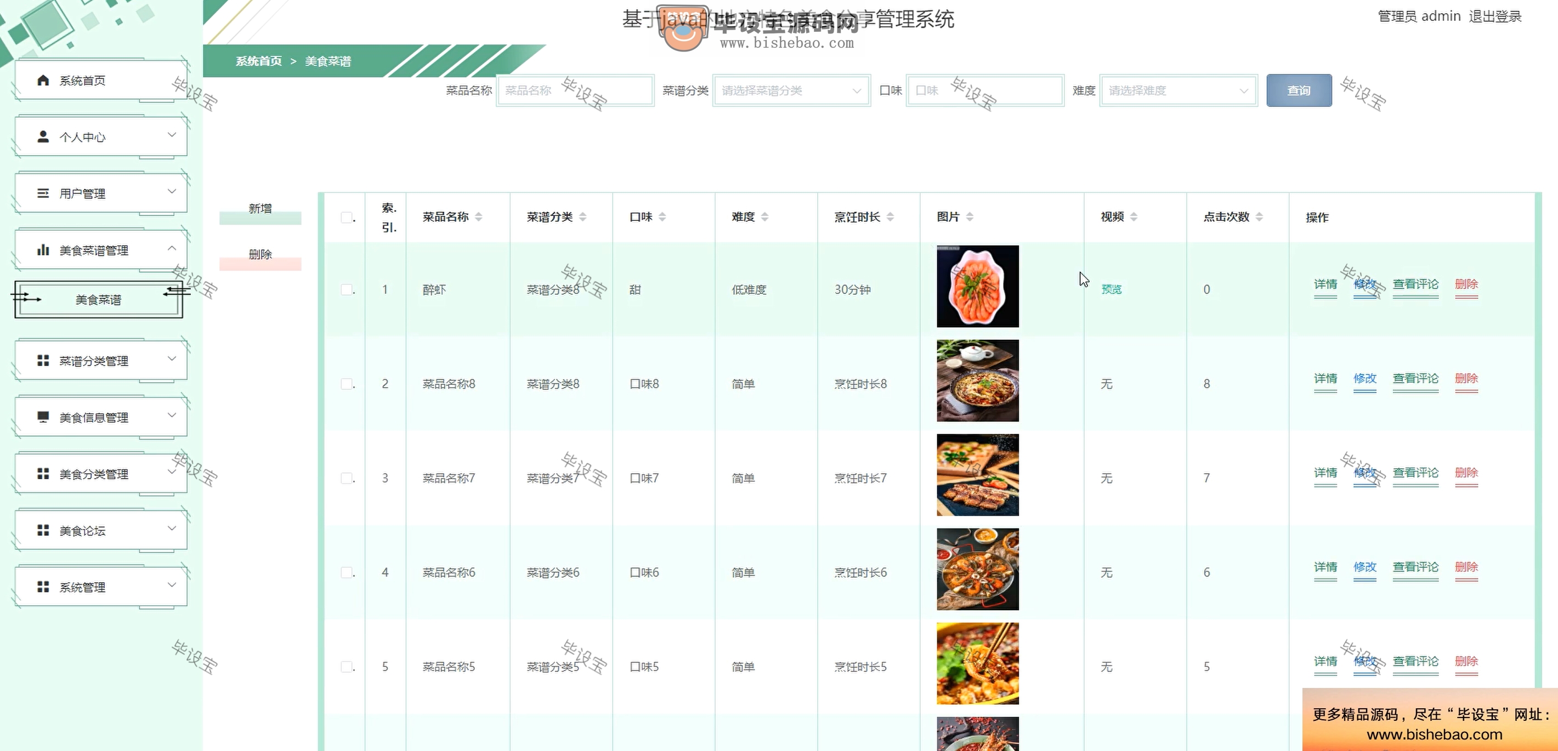The image size is (1558, 751).
Task: Open 详情 for 醉虾
Action: coord(1325,284)
